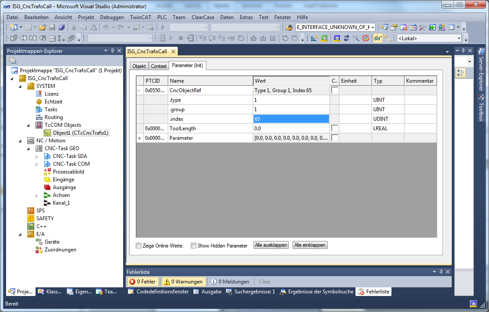Enable Show Online Data glasses toggle
The image size is (489, 312).
(378, 38)
